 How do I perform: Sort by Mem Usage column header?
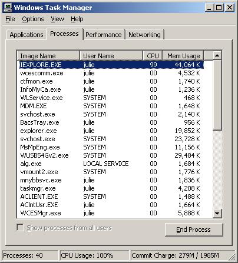point(183,56)
